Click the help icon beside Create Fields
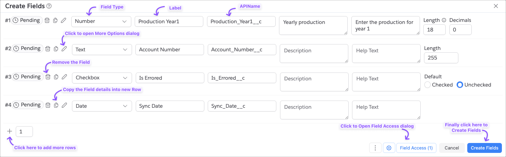The image size is (506, 157). (x=49, y=6)
